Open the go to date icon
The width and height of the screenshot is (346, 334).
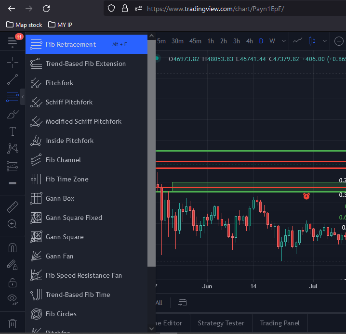pos(182,303)
